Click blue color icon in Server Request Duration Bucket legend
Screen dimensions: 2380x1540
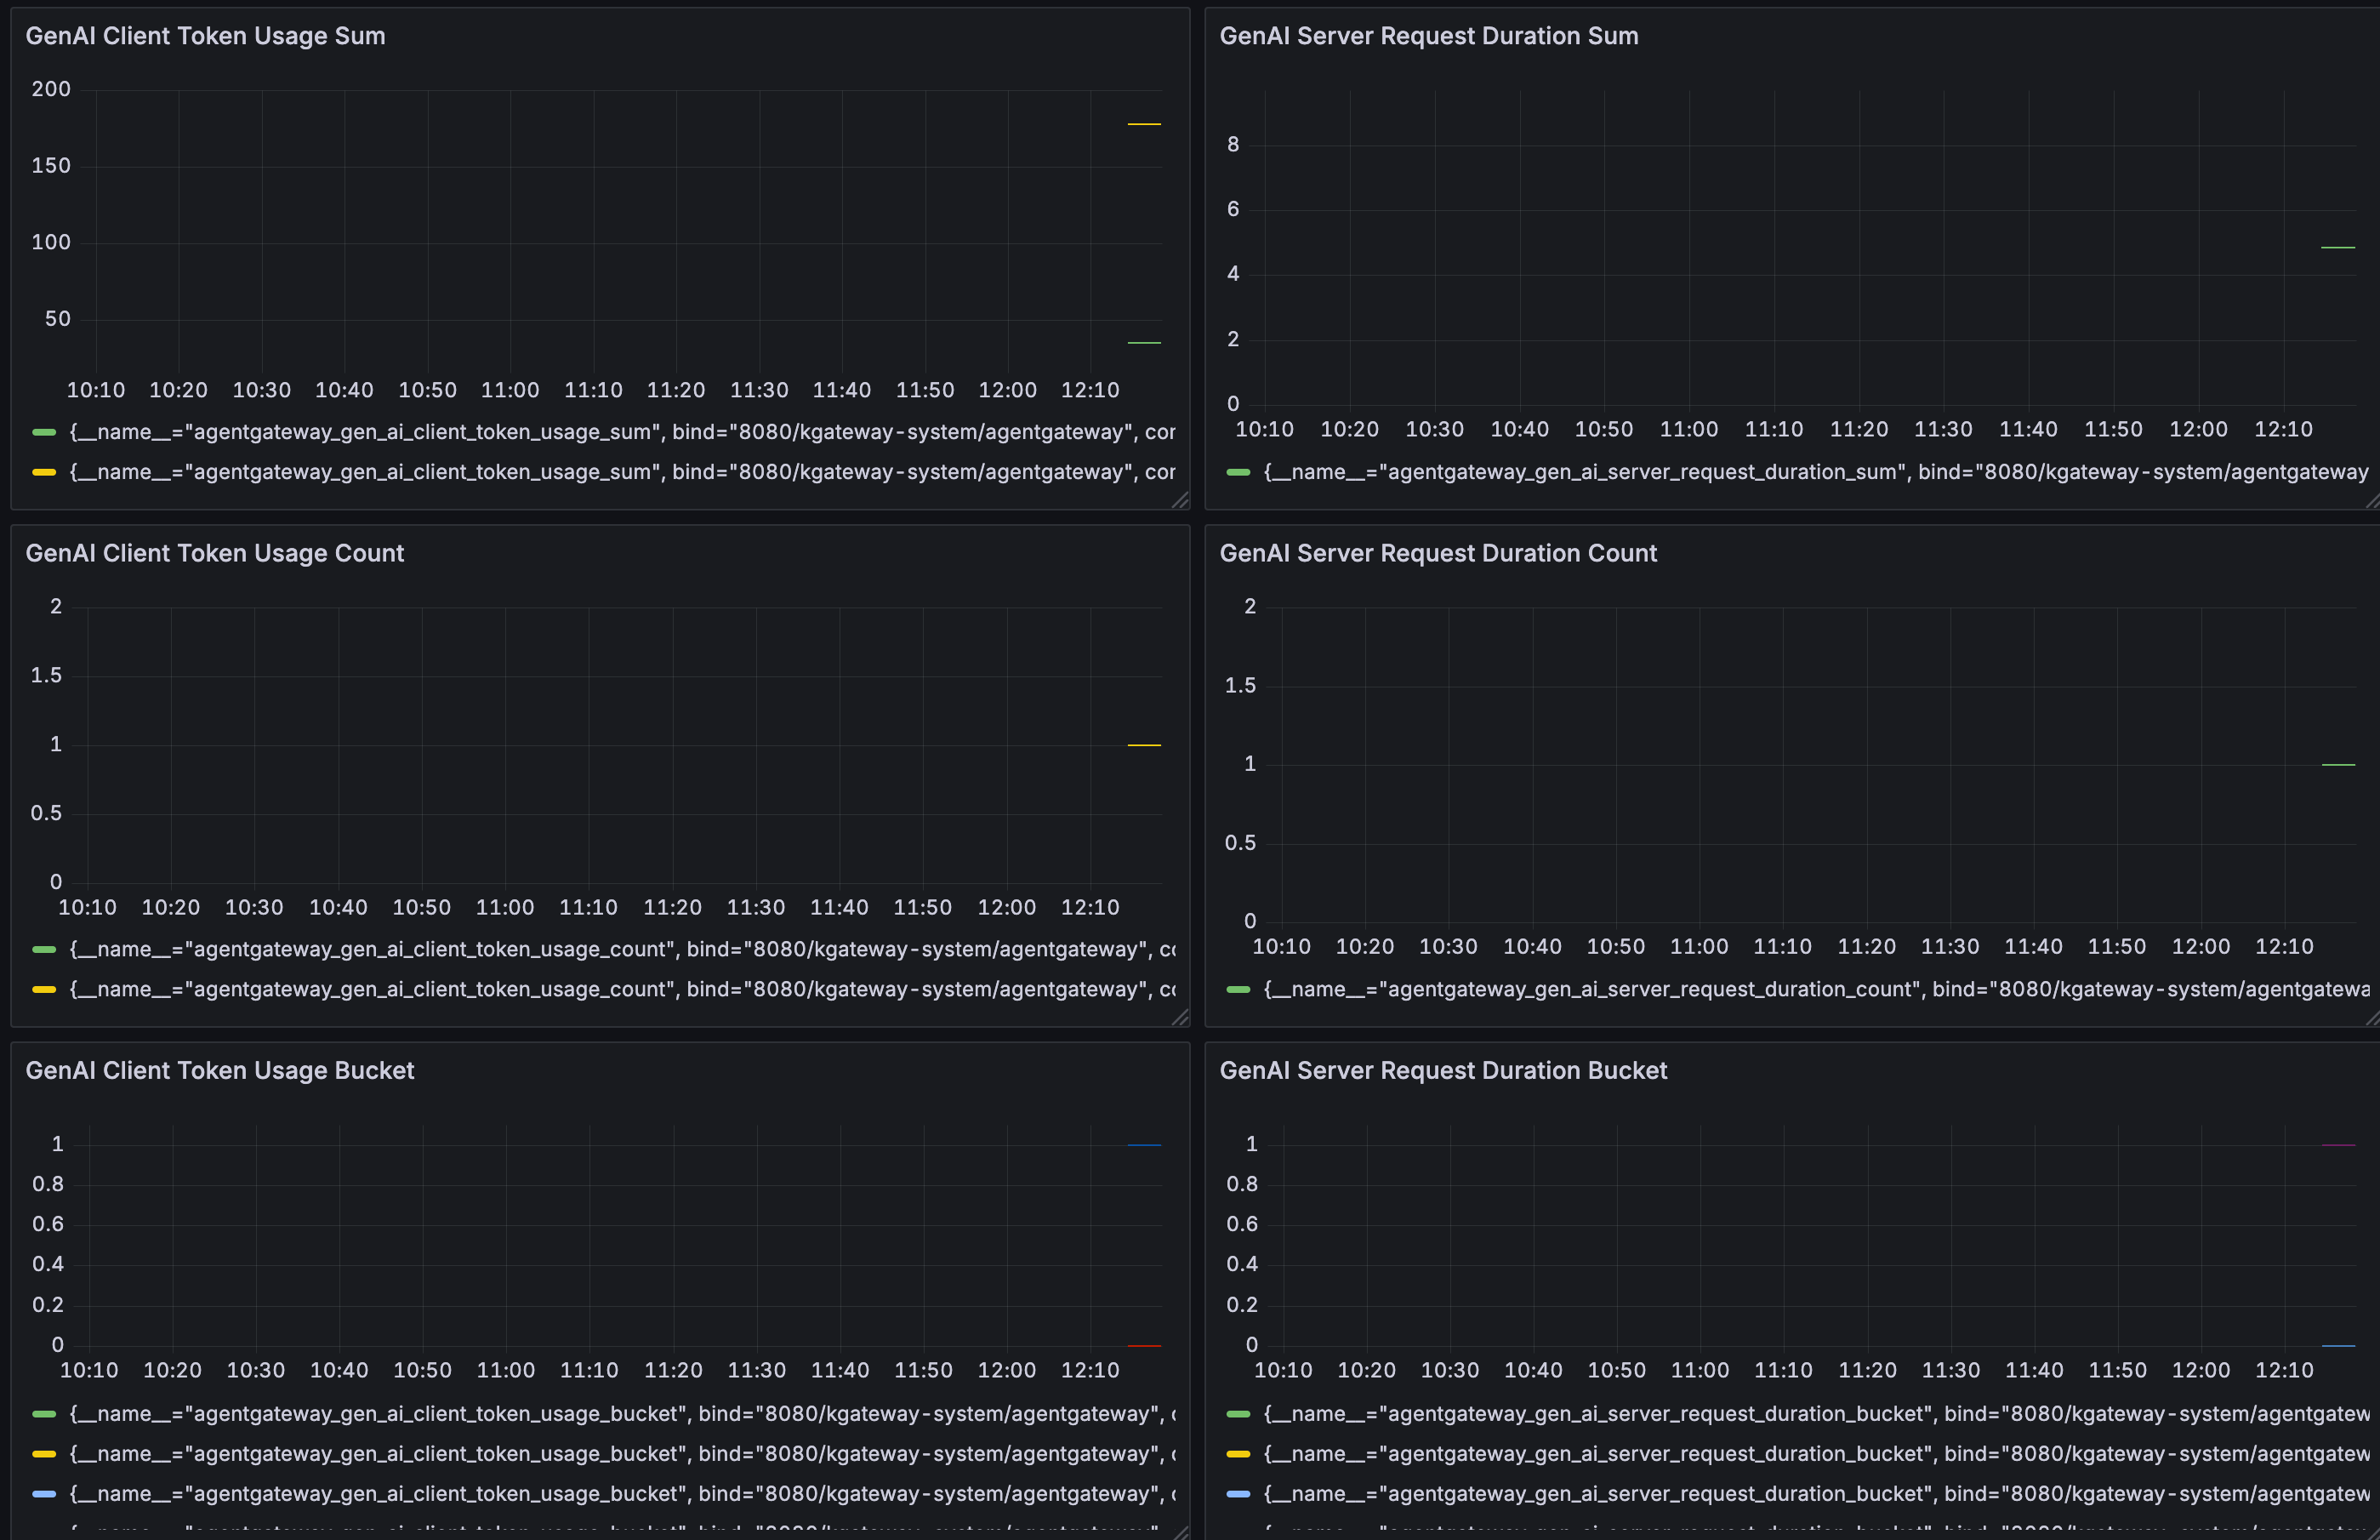[1238, 1493]
